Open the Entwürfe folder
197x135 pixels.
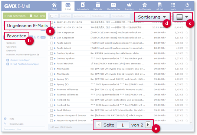[x=11, y=51]
